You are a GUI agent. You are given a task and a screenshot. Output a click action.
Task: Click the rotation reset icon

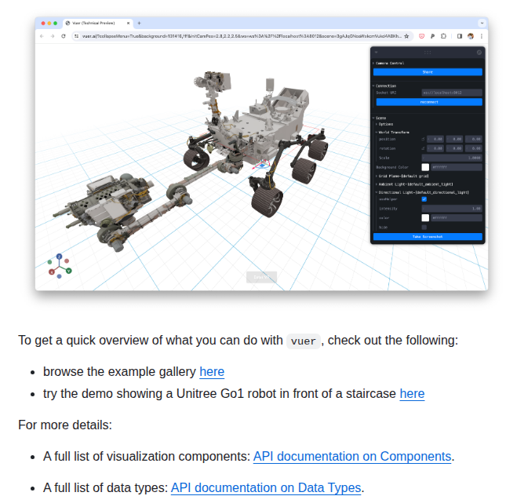point(423,148)
